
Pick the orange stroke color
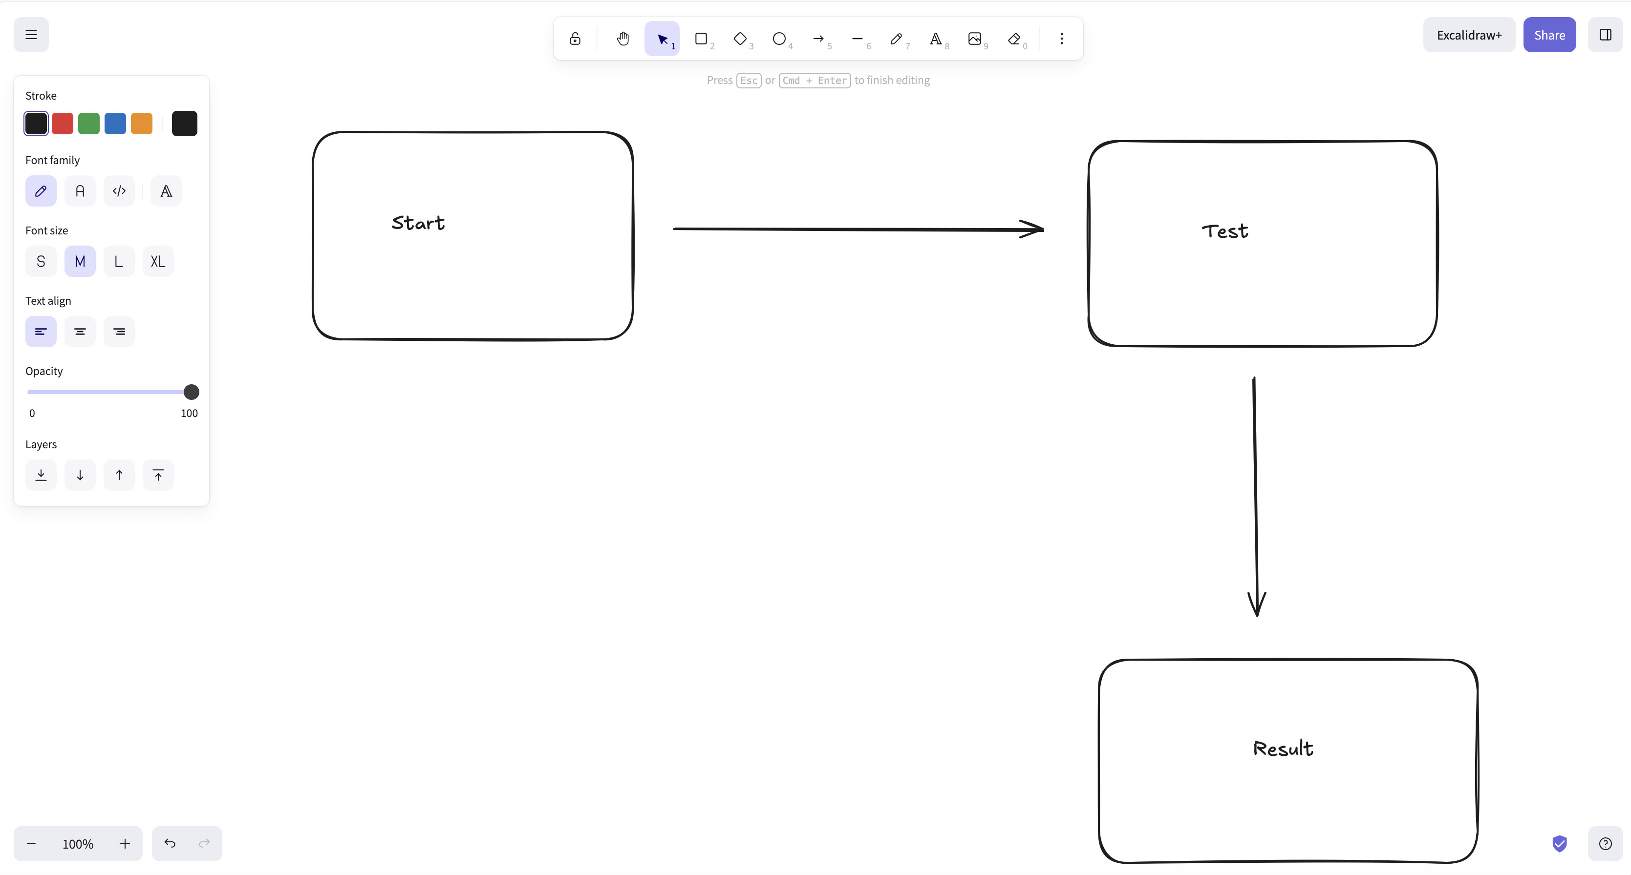coord(142,124)
